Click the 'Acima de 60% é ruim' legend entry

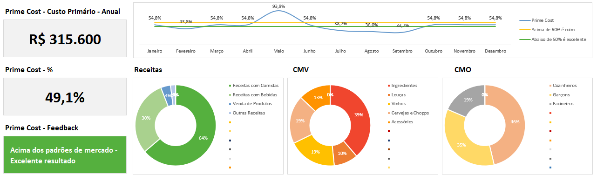click(547, 29)
